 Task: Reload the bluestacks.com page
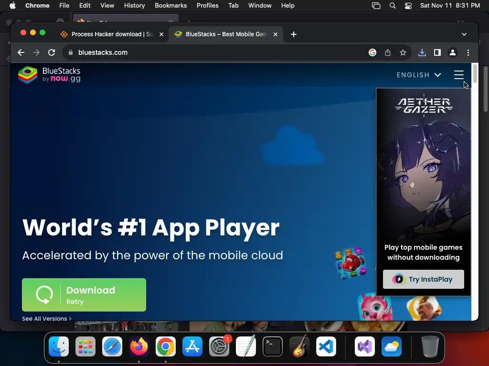52,52
